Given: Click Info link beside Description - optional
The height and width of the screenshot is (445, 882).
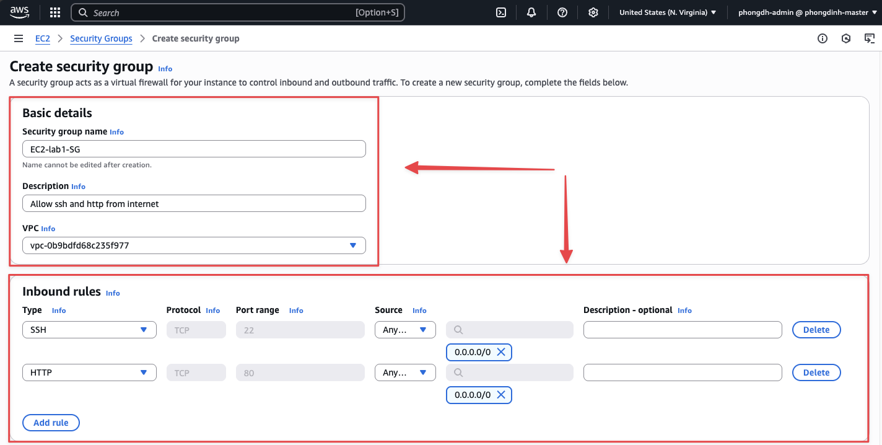Looking at the screenshot, I should pos(684,311).
